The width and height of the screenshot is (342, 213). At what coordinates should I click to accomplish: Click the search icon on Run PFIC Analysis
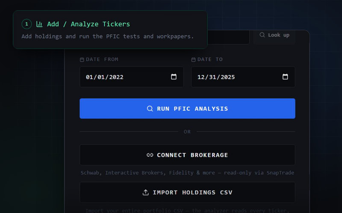(x=150, y=109)
